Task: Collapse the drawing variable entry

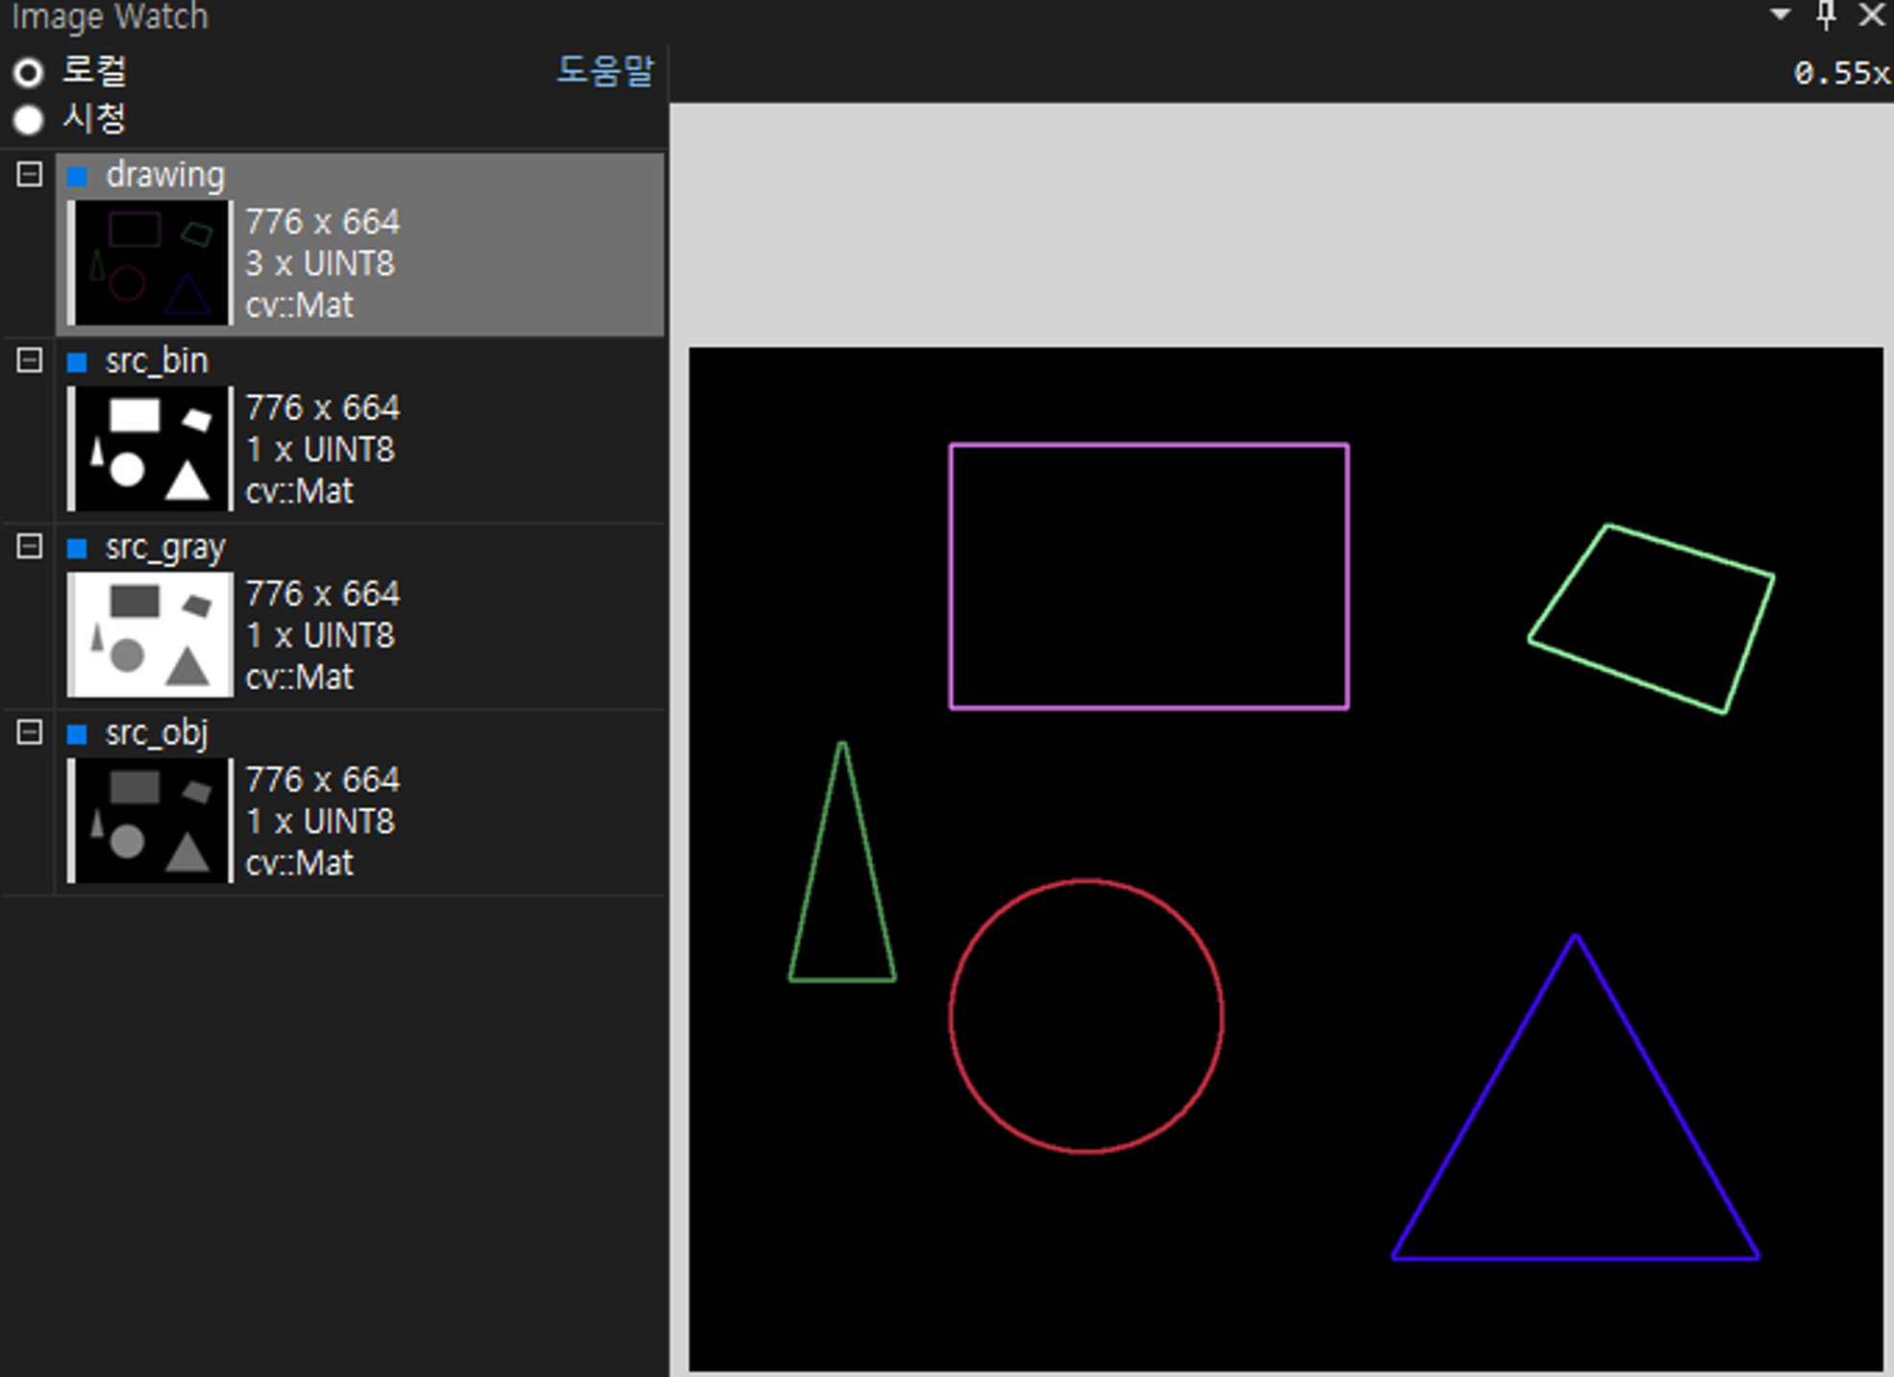Action: (30, 175)
